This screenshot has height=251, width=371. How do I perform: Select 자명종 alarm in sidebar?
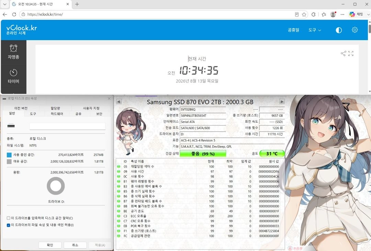pos(13,52)
